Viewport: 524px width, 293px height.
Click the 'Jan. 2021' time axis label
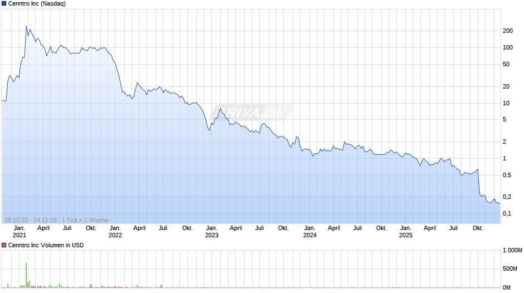(x=20, y=232)
